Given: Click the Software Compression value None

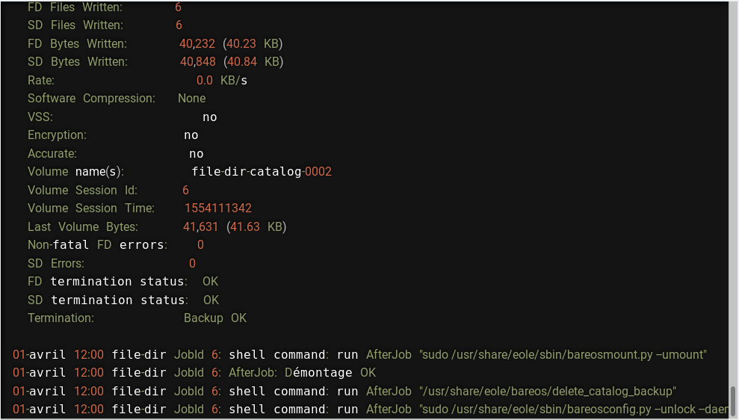Looking at the screenshot, I should point(191,99).
